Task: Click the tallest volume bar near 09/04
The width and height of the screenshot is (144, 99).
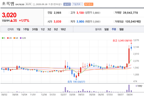Action: pos(129,88)
